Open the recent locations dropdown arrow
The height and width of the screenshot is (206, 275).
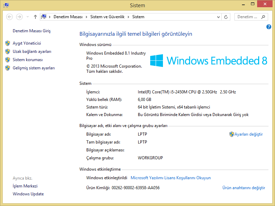(x=27, y=17)
